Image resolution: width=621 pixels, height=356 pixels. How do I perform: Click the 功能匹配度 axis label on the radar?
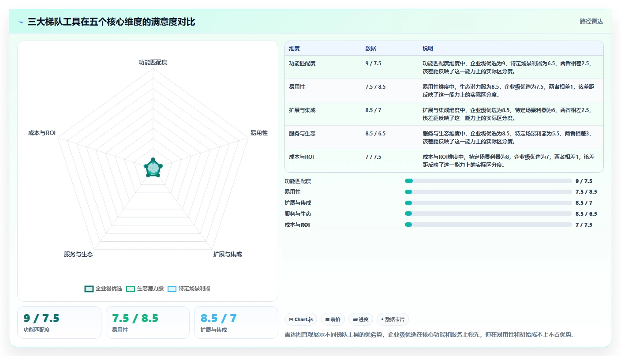153,62
